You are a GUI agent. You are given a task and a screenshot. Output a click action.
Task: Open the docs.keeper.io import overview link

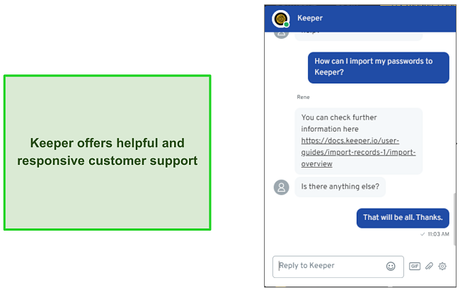[358, 152]
